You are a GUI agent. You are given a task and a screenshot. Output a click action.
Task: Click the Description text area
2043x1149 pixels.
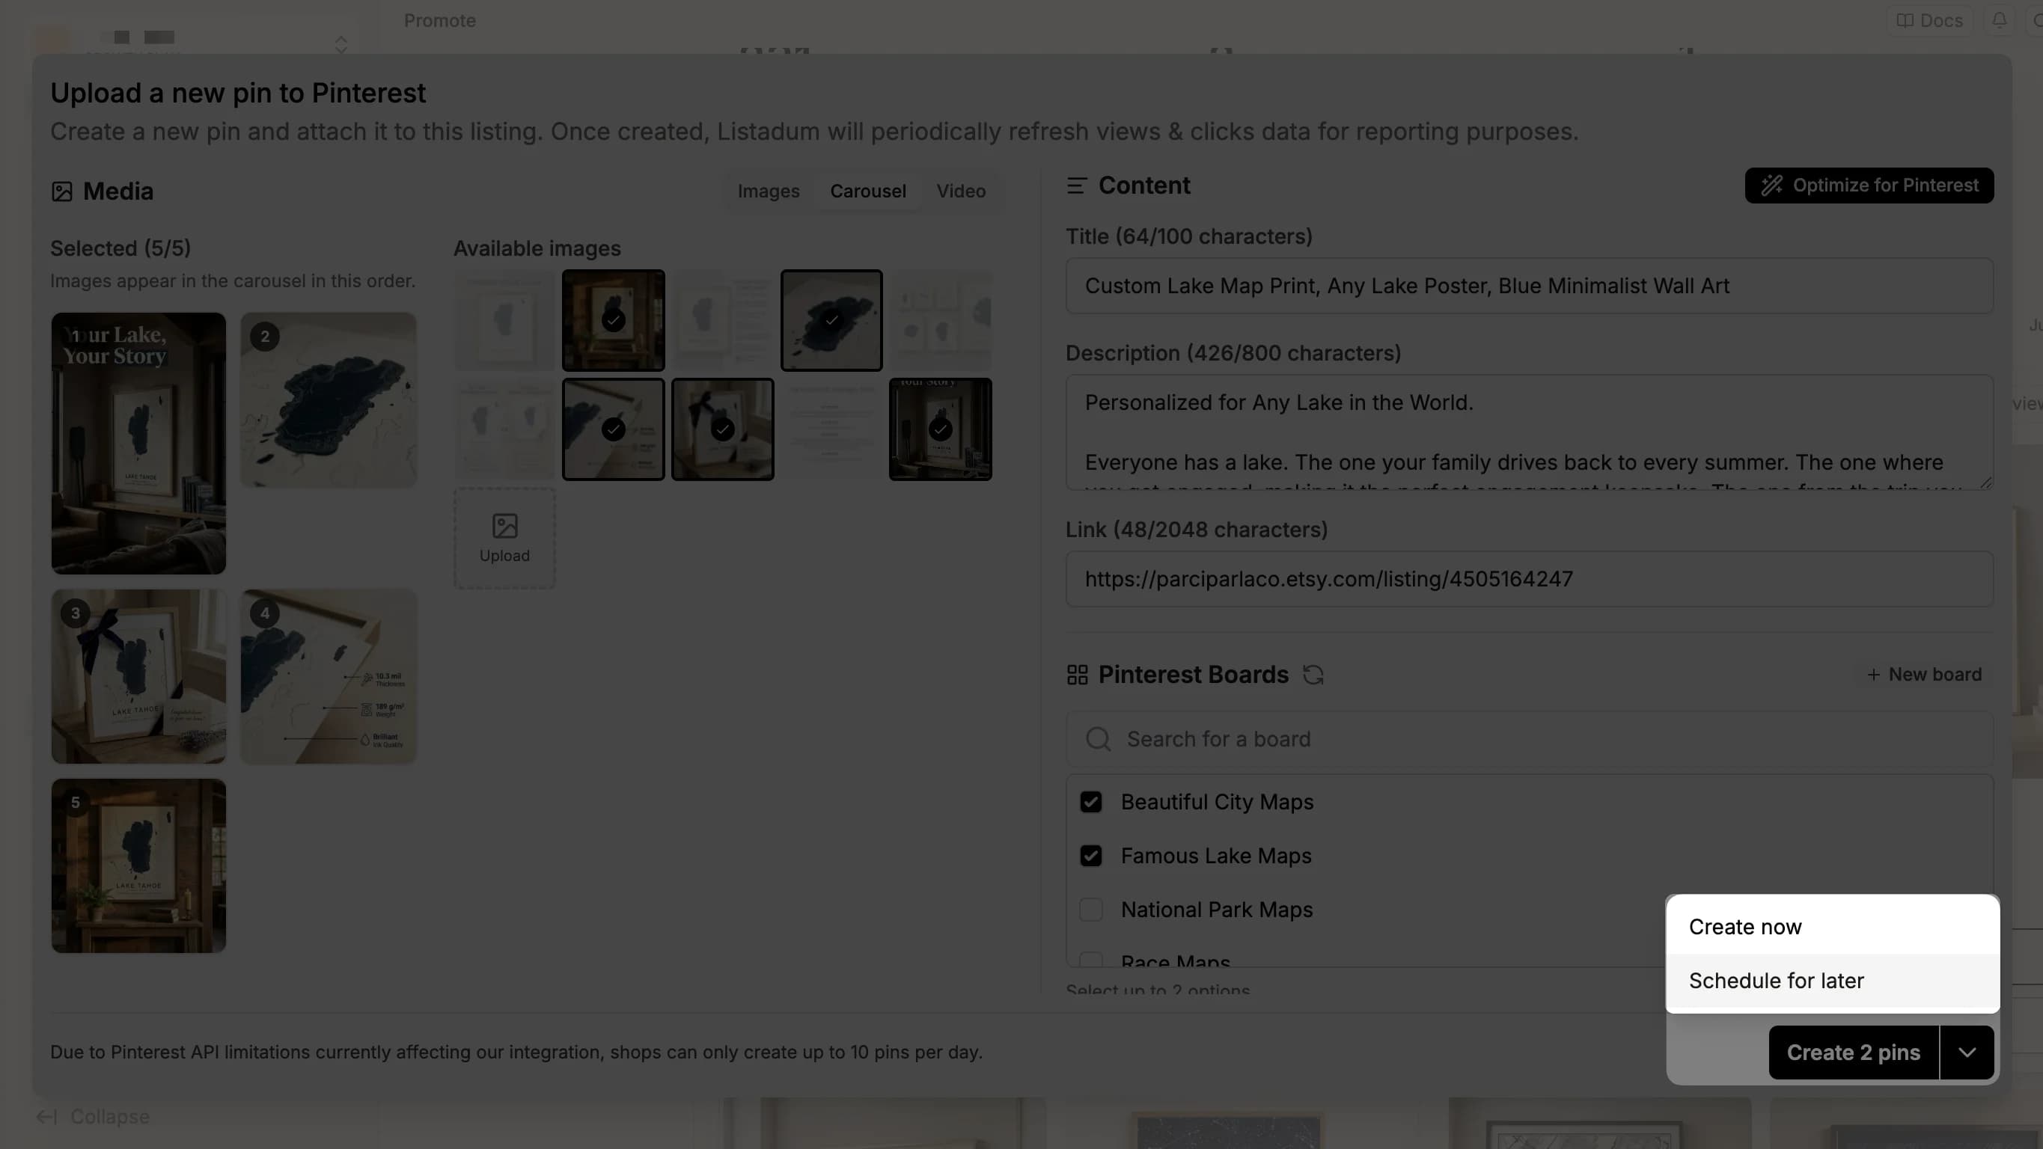1529,432
